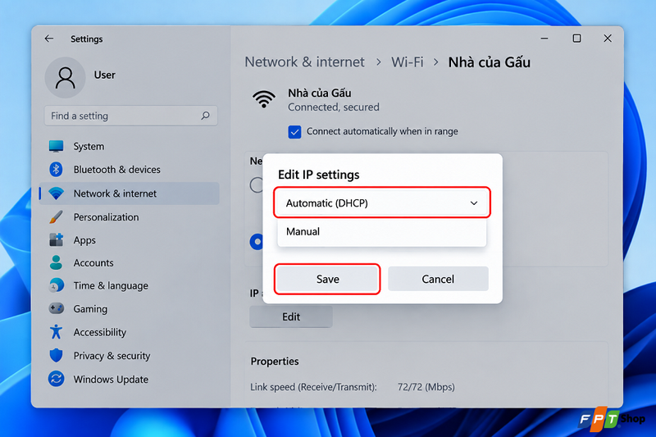Click the Nhà của Gấu breadcrumb title
656x437 pixels.
[489, 61]
